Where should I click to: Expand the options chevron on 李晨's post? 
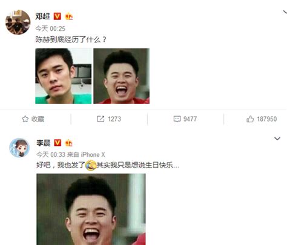(277, 139)
